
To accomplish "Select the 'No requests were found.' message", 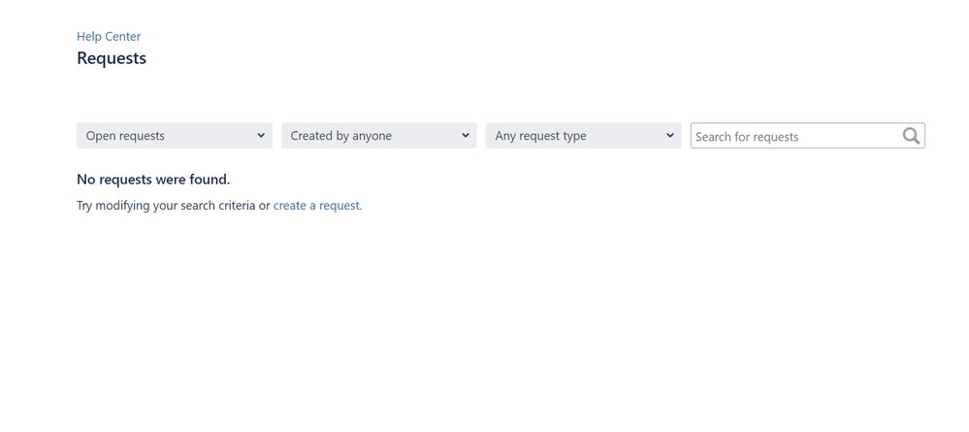I will pyautogui.click(x=153, y=180).
